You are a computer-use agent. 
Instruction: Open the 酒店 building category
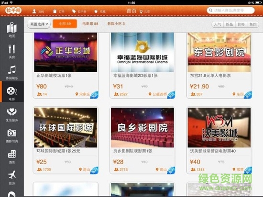click(12, 156)
